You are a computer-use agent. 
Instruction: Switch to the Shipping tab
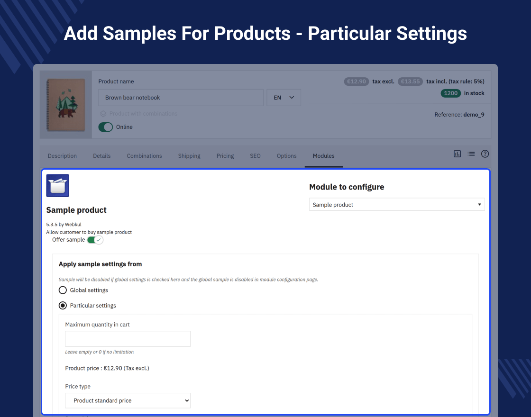coord(189,156)
